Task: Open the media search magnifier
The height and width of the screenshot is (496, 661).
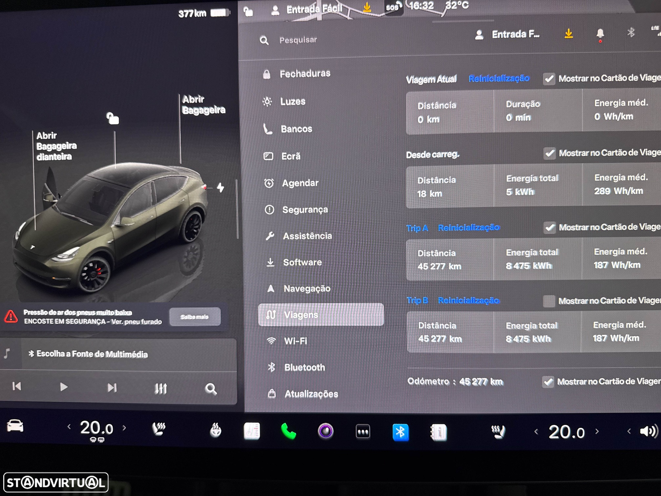Action: tap(211, 389)
